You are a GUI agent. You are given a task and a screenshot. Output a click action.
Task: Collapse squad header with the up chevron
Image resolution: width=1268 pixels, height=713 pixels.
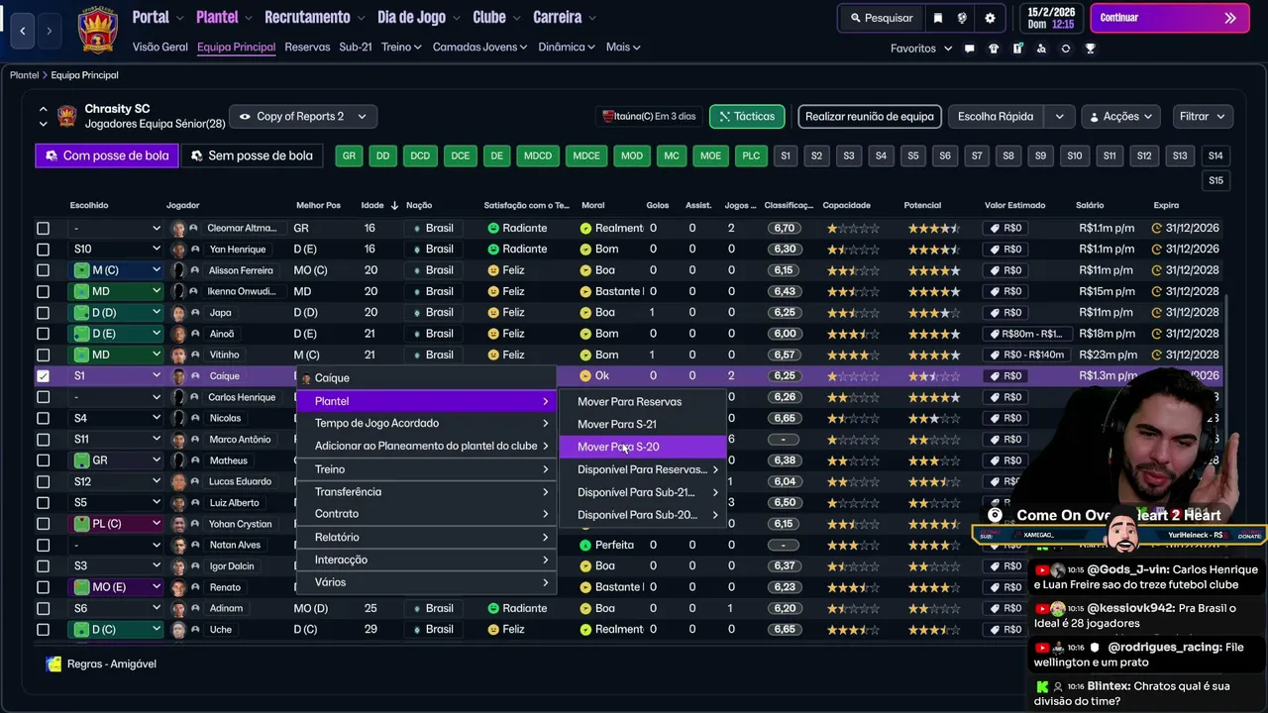(x=43, y=109)
